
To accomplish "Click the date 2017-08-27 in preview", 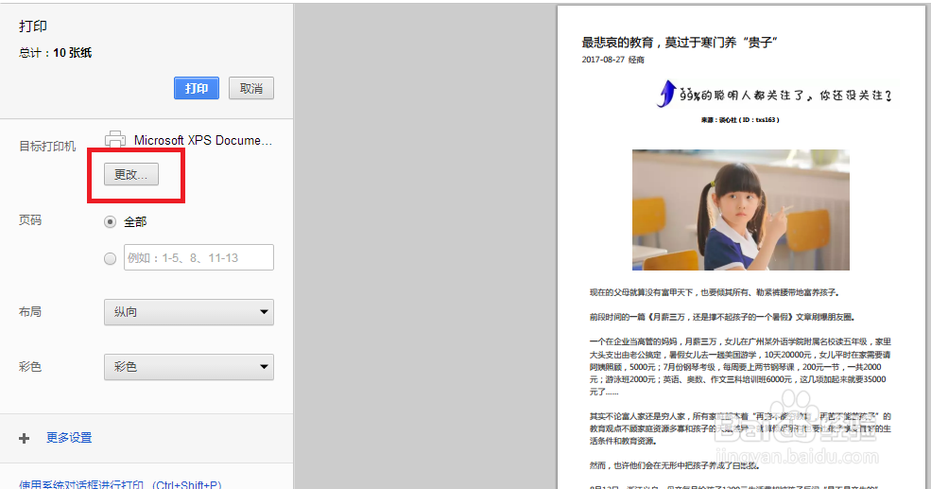I will [603, 60].
